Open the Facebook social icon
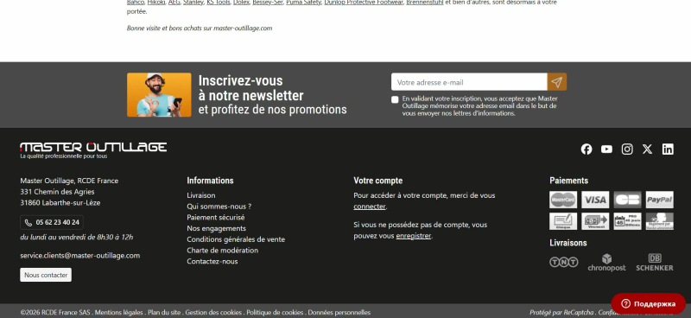 (x=586, y=149)
